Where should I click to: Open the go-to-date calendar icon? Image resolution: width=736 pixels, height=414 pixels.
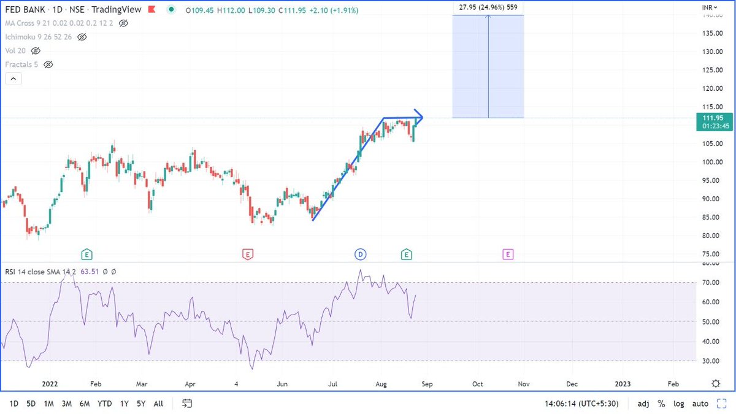coord(188,403)
